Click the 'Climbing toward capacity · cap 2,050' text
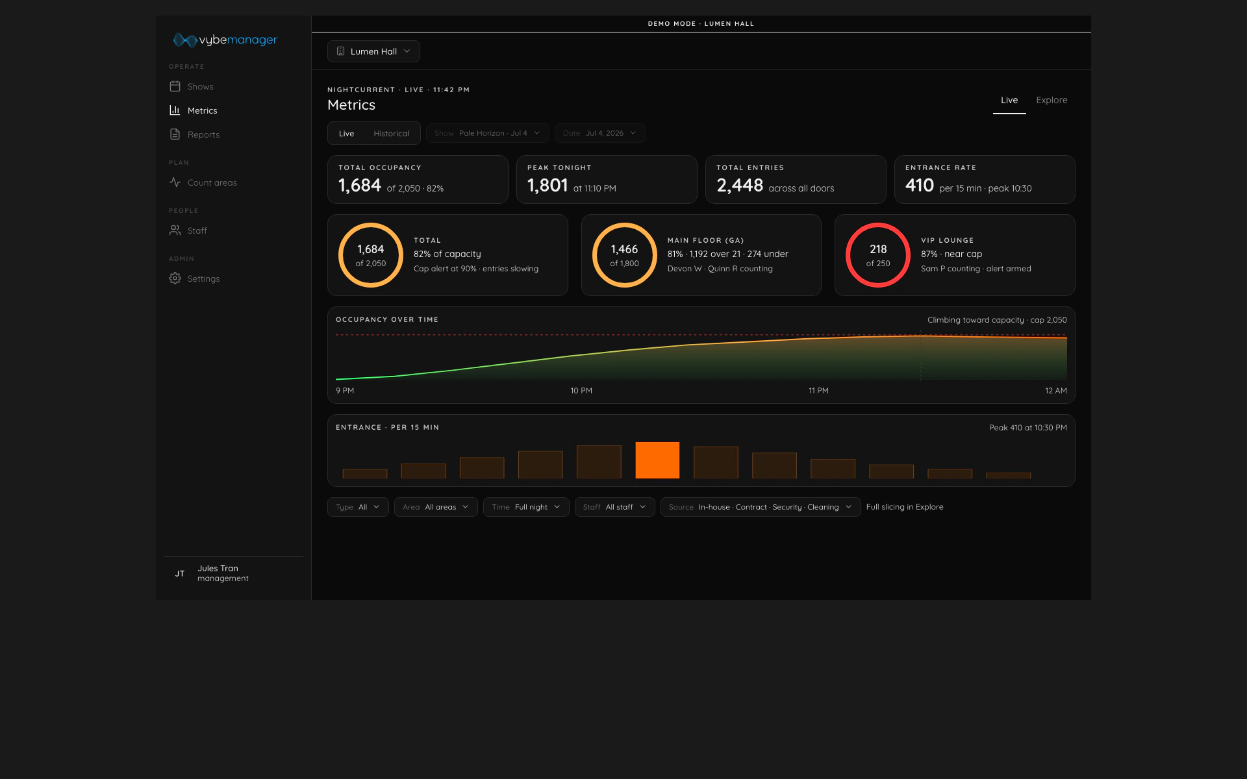Screen dimensions: 1247x779 point(997,320)
